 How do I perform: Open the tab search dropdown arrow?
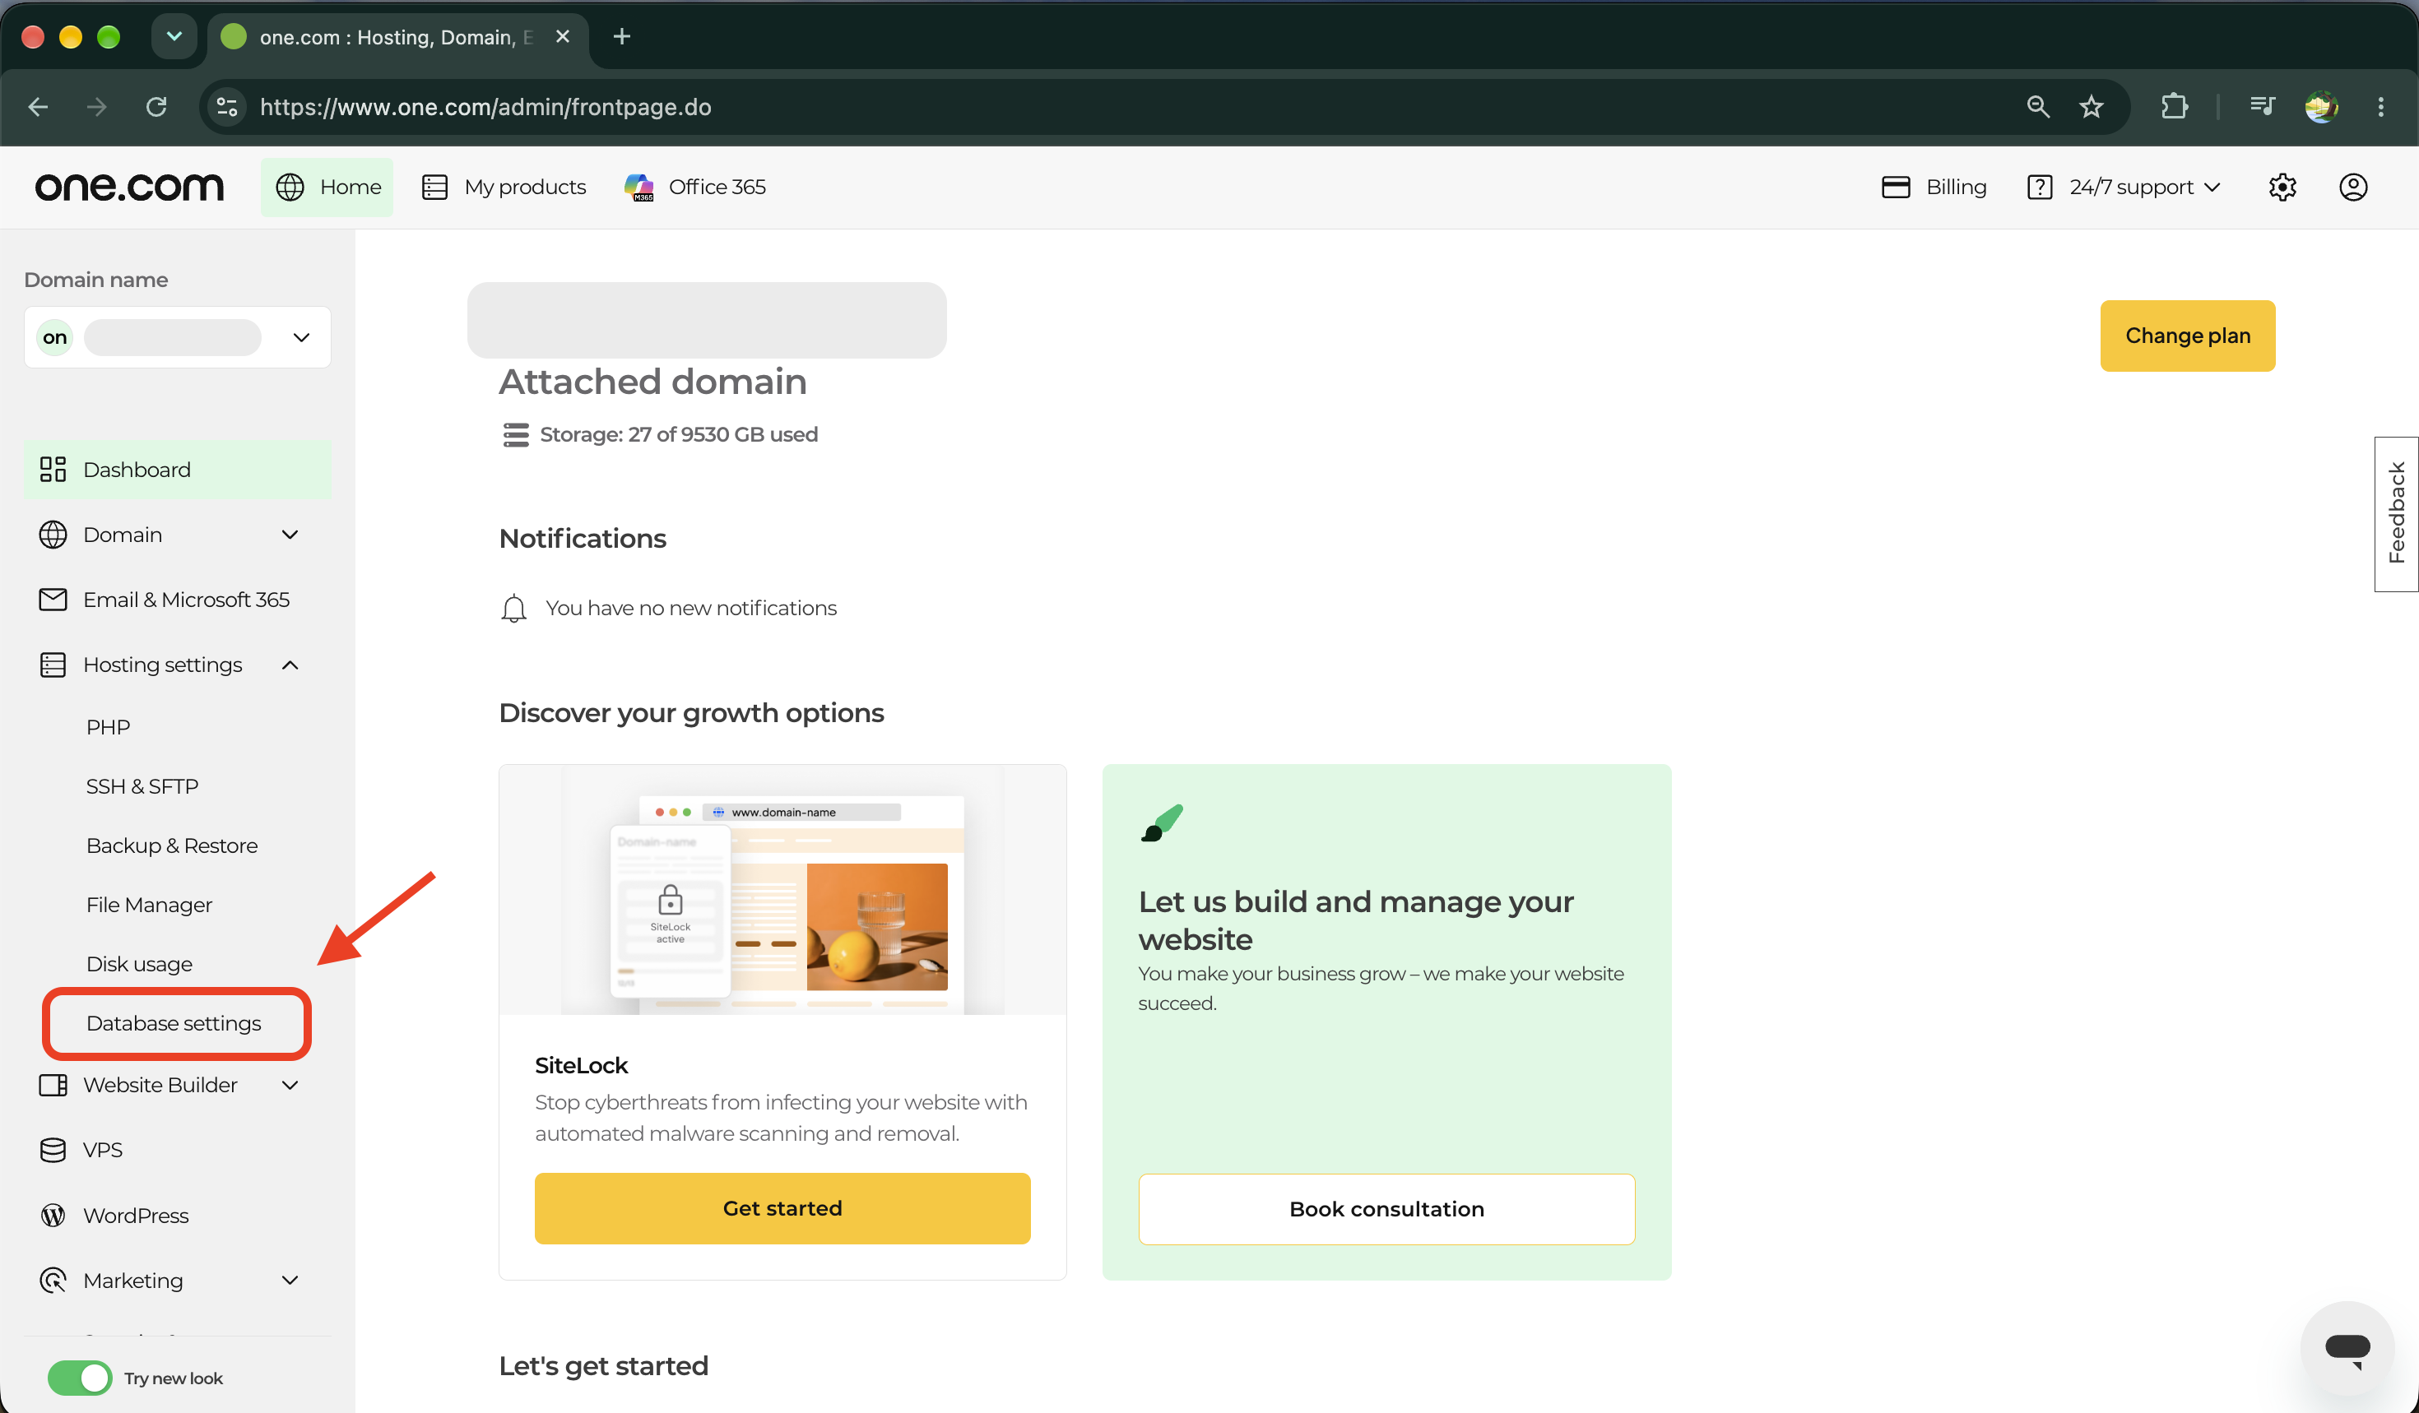pos(174,36)
